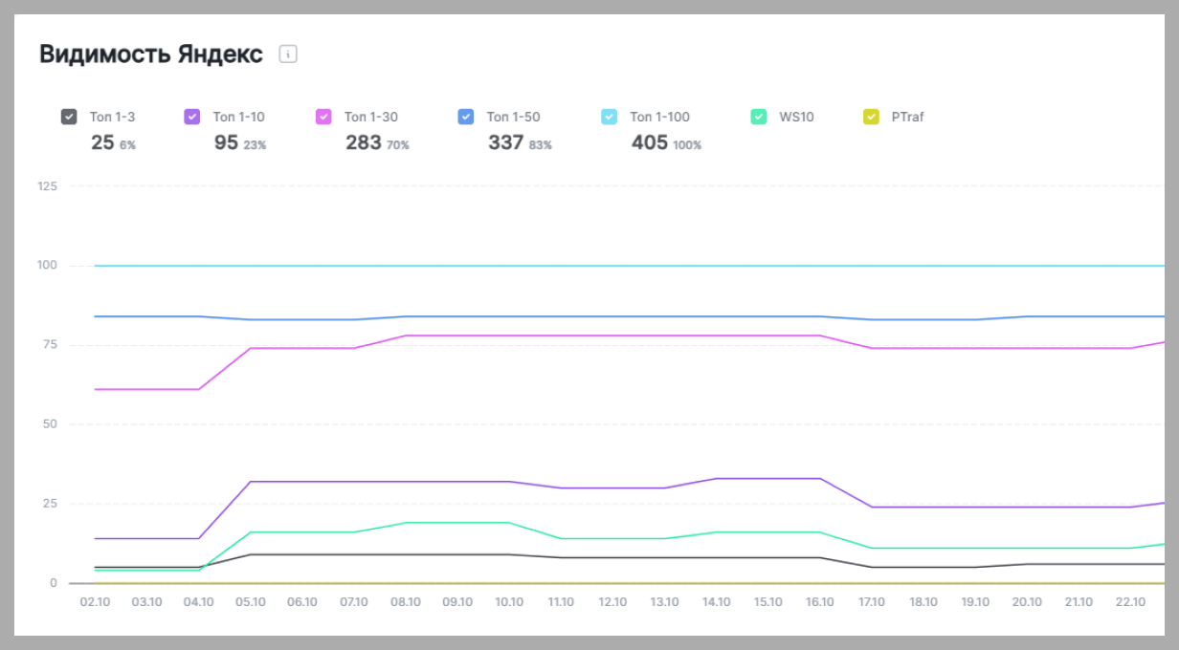
Task: Click the Топ 1-100 legend label
Action: [659, 117]
